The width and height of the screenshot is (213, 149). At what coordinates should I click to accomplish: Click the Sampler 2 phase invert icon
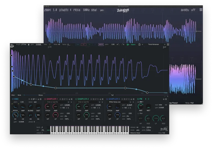[96, 99]
